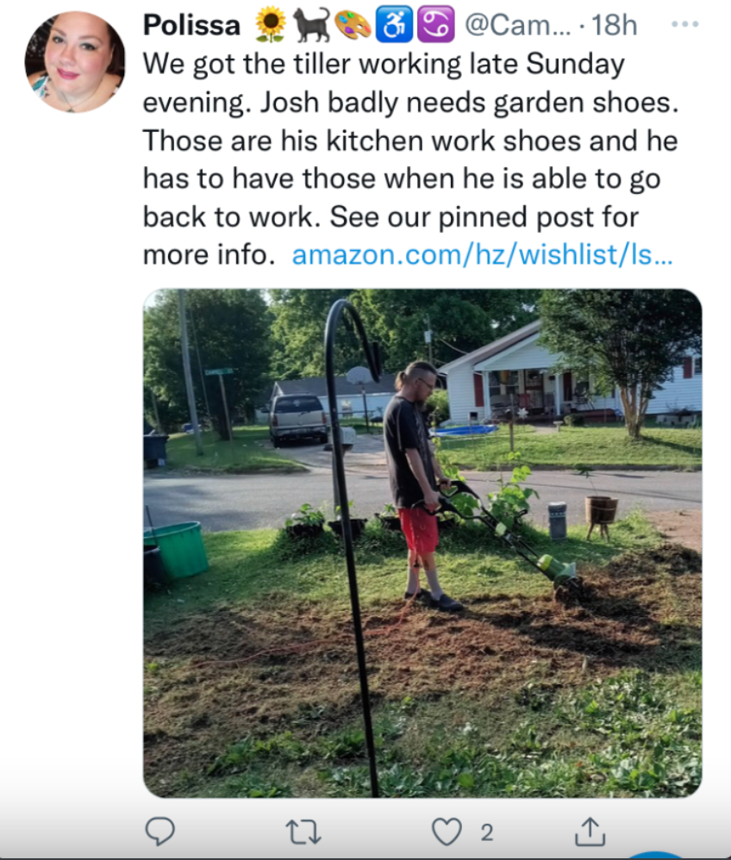This screenshot has height=860, width=731.
Task: Open the share icon below the photo
Action: [x=590, y=832]
